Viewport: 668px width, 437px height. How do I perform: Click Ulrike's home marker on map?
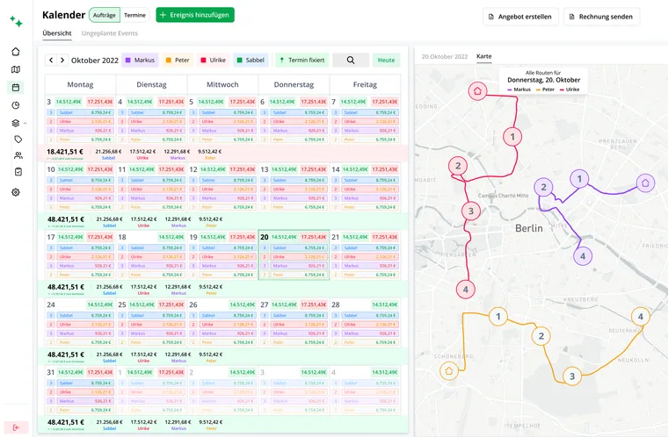click(x=477, y=90)
